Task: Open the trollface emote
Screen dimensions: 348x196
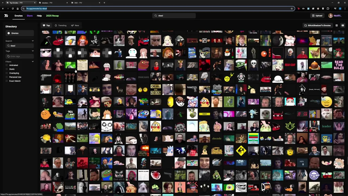Action: click(x=241, y=188)
